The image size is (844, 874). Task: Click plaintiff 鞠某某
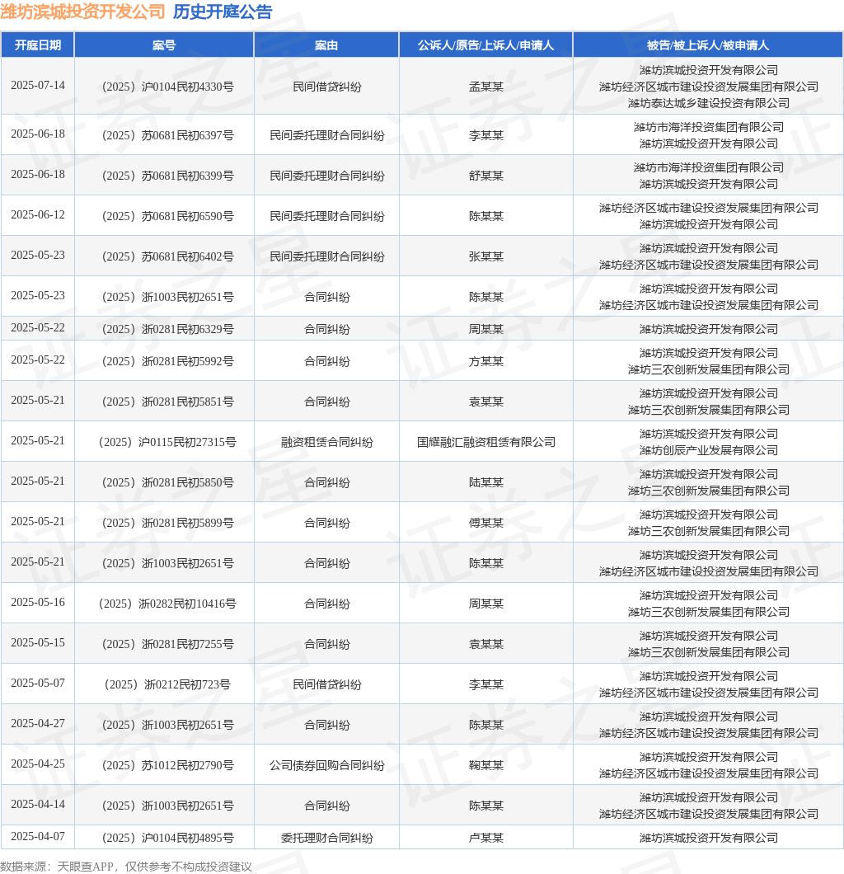coord(485,765)
